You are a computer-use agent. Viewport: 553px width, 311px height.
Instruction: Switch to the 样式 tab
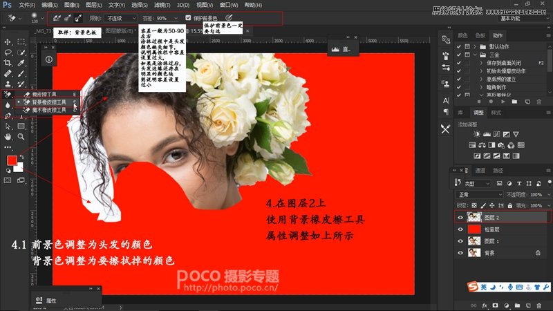tap(496, 113)
